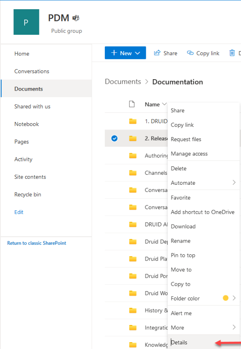Select Download in the context menu
Viewport: 241px width, 349px height.
pos(204,226)
